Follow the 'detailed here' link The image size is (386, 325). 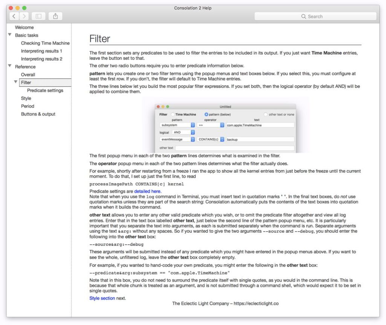[x=148, y=191]
